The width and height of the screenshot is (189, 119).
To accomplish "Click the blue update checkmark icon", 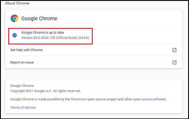I will coord(14,35).
